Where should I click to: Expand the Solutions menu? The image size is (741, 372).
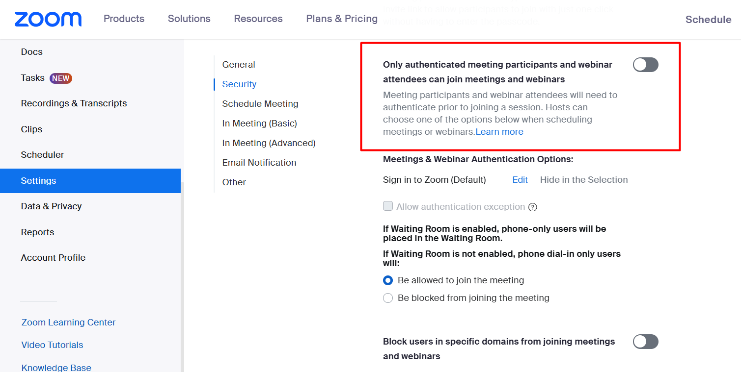click(x=189, y=19)
